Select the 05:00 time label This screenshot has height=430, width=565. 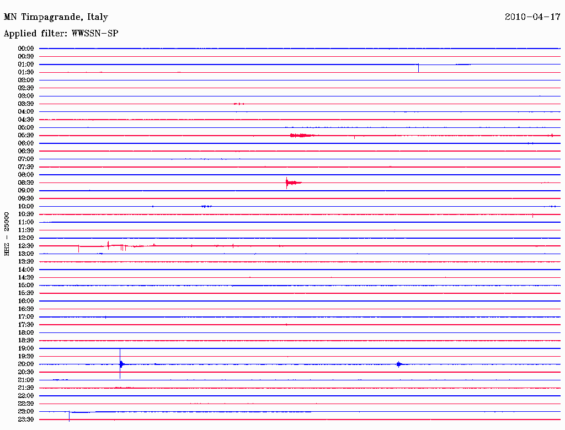pyautogui.click(x=26, y=127)
